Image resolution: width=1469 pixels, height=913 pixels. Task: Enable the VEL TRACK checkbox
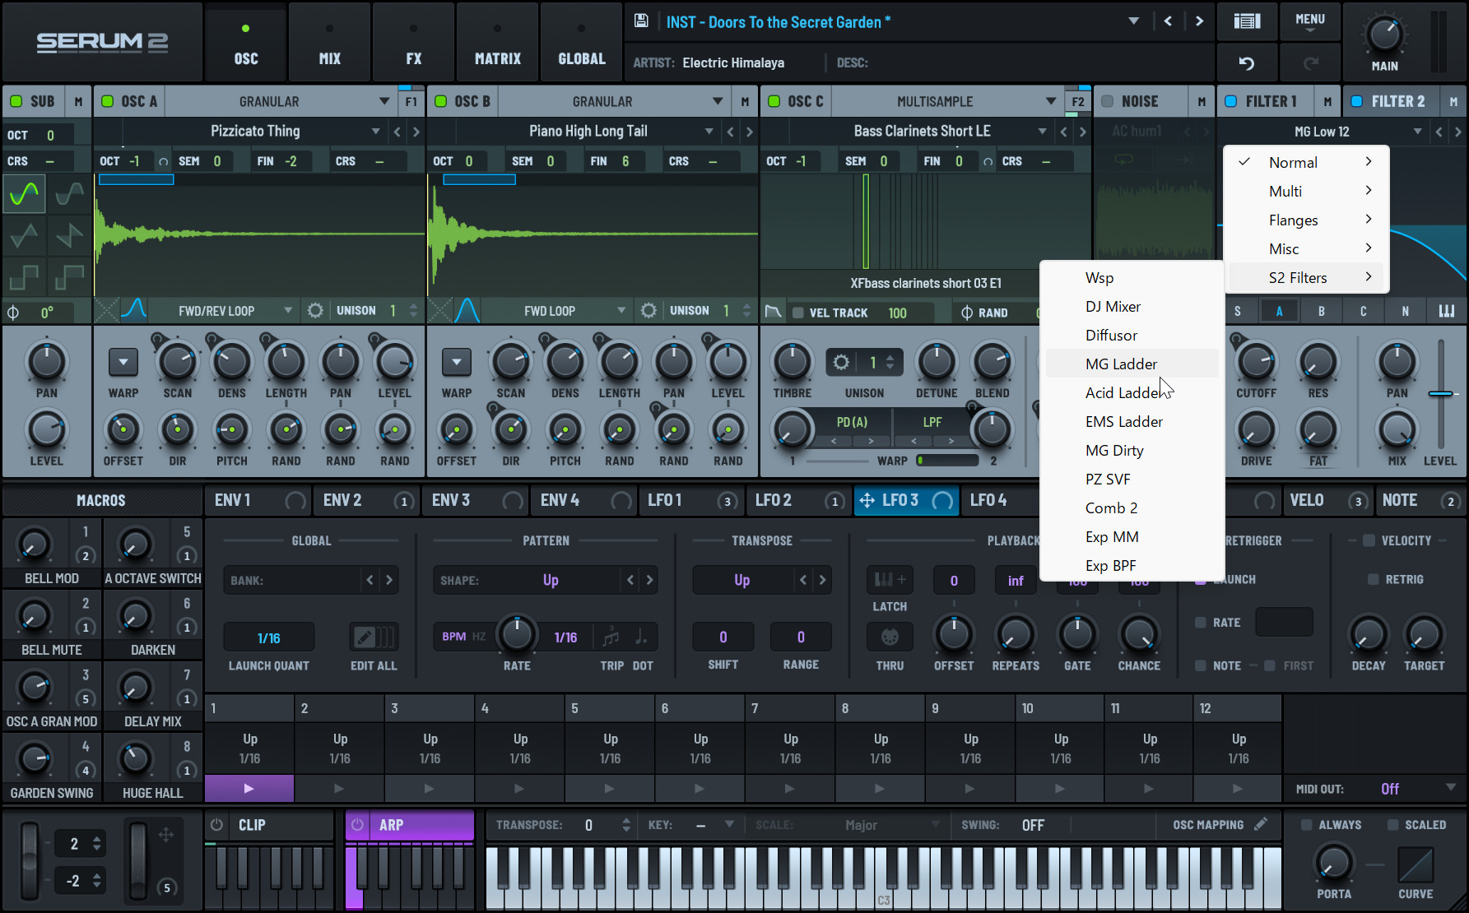click(797, 313)
